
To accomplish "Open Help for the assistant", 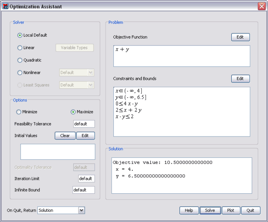I will click(x=189, y=210).
